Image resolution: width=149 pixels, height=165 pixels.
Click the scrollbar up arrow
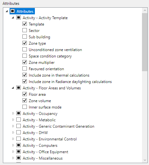point(145,11)
